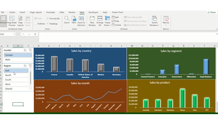Select North in Region slicer
This screenshot has width=218, height=123.
(x=16, y=75)
